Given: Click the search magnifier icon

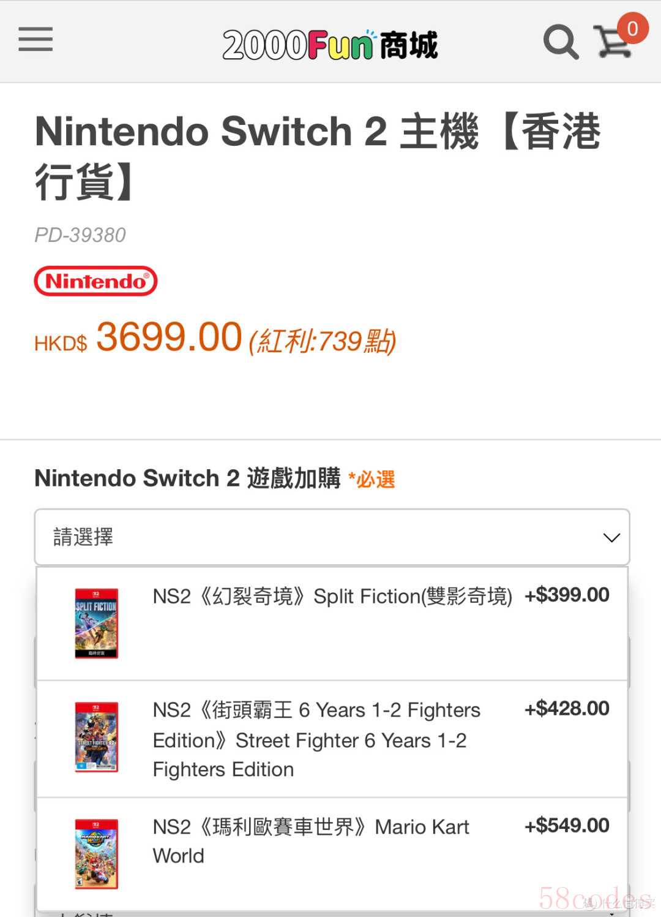Looking at the screenshot, I should click(x=560, y=42).
